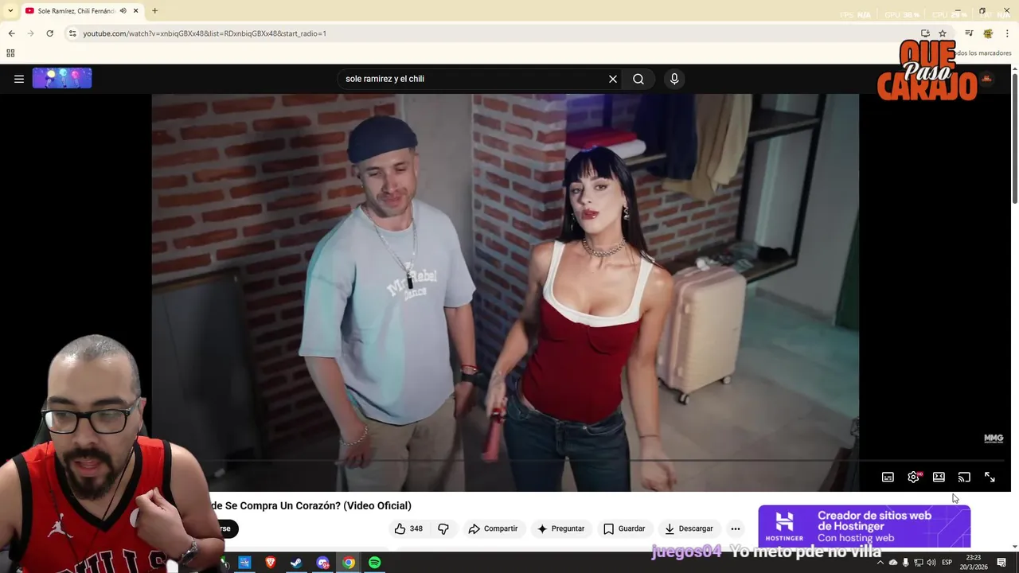Share the video with Compartir
Image resolution: width=1019 pixels, height=573 pixels.
493,528
